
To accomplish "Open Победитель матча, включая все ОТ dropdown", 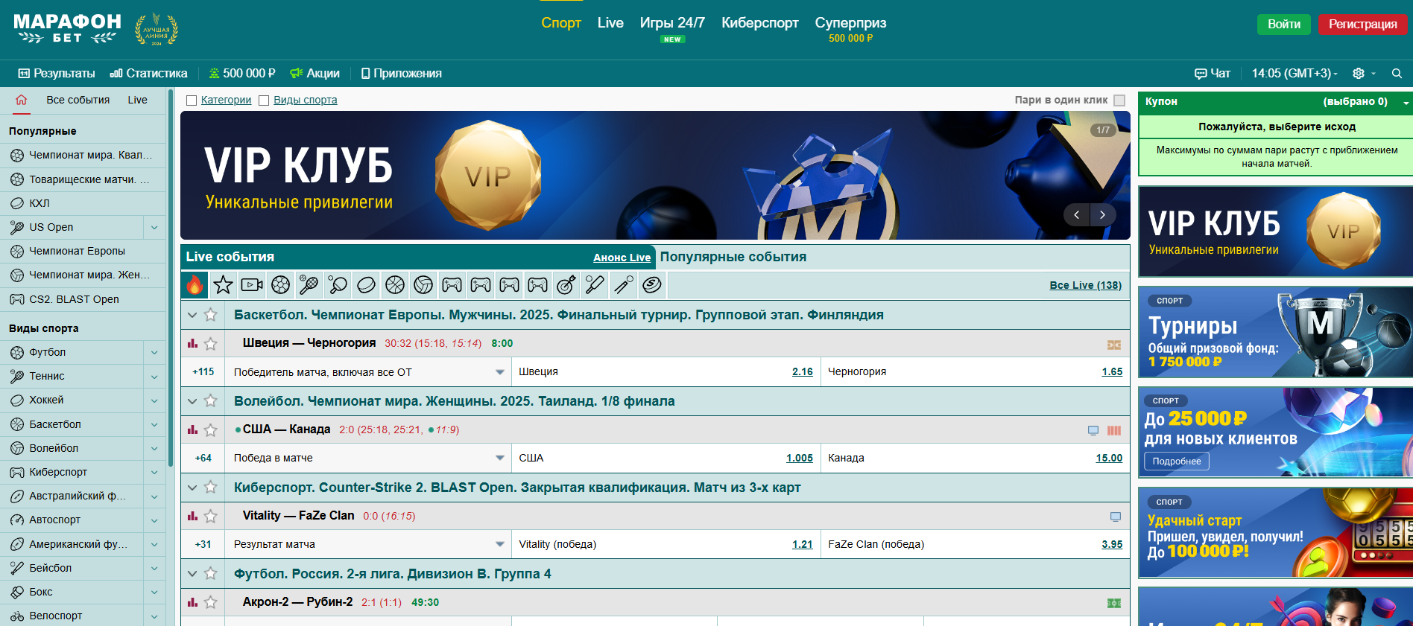I will click(368, 371).
